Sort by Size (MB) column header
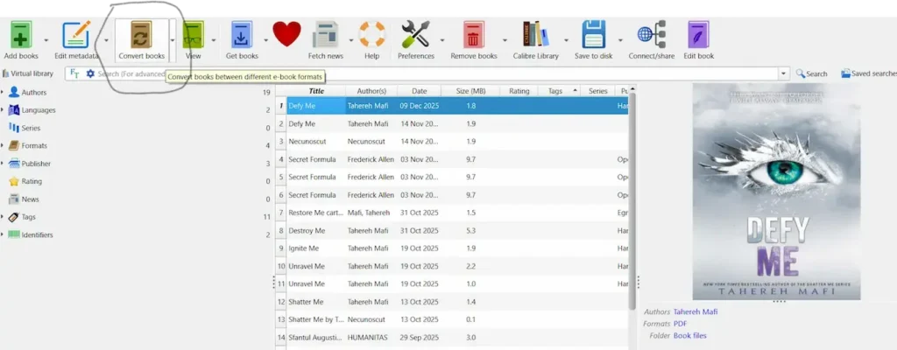The image size is (897, 350). pos(470,91)
